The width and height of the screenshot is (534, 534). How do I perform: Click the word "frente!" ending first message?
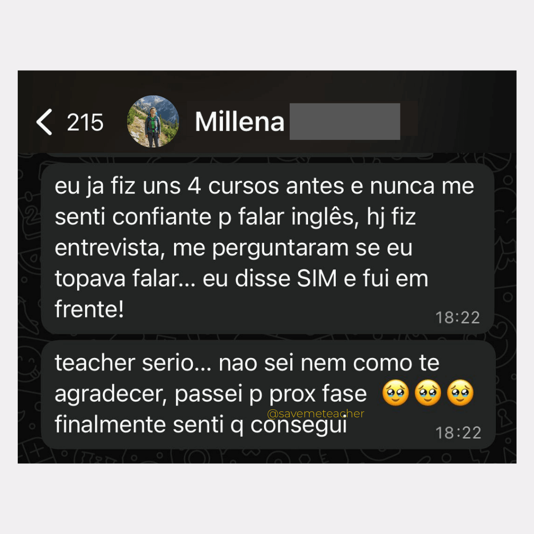pyautogui.click(x=89, y=309)
